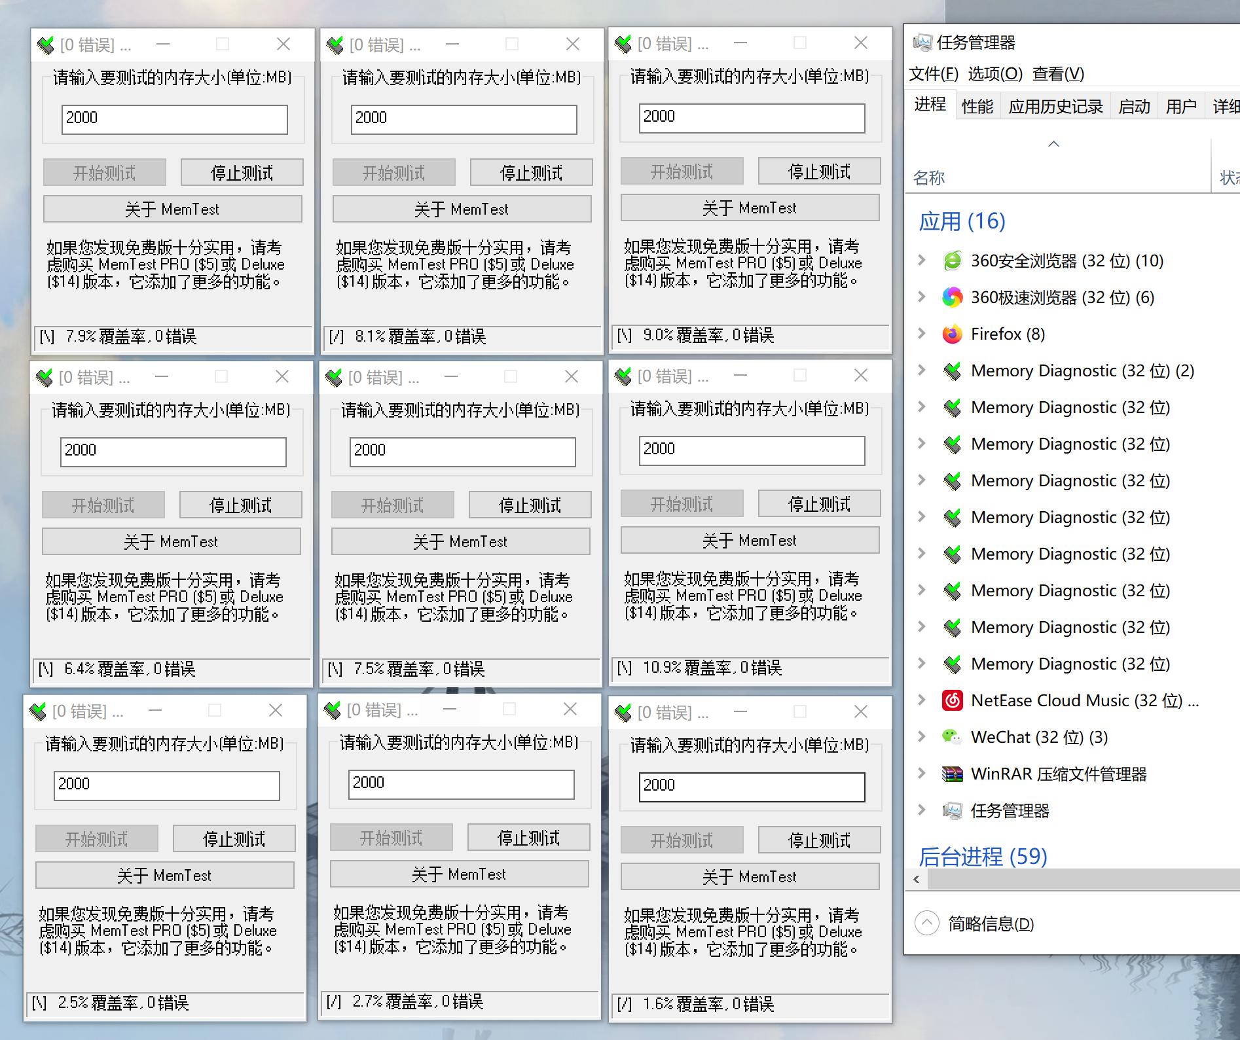The image size is (1240, 1040).
Task: Click the 任务管理器 icon in the app list
Action: (x=952, y=811)
